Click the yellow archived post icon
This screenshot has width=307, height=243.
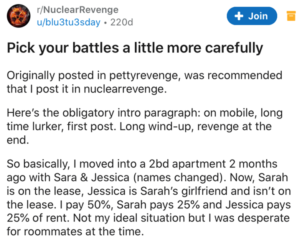[x=291, y=16]
